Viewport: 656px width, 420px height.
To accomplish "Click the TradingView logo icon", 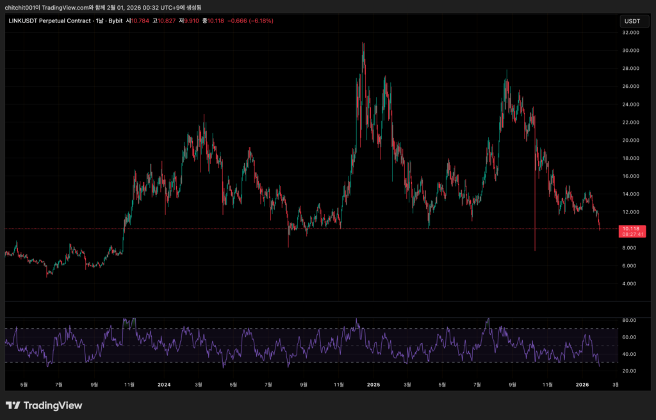I will tap(13, 405).
